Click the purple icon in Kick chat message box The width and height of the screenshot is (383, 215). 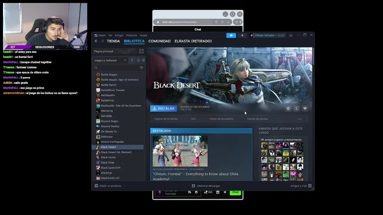click(x=159, y=193)
